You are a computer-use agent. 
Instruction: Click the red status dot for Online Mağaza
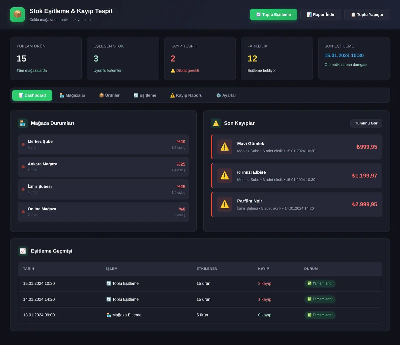[23, 212]
